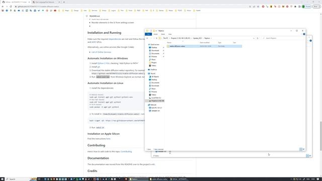Screen dimensions: 322x181
Task: Open the View ribbon tab in Explorer
Action: click(170, 34)
